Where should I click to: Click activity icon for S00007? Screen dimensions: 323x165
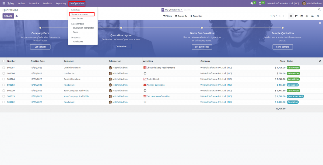click(145, 68)
